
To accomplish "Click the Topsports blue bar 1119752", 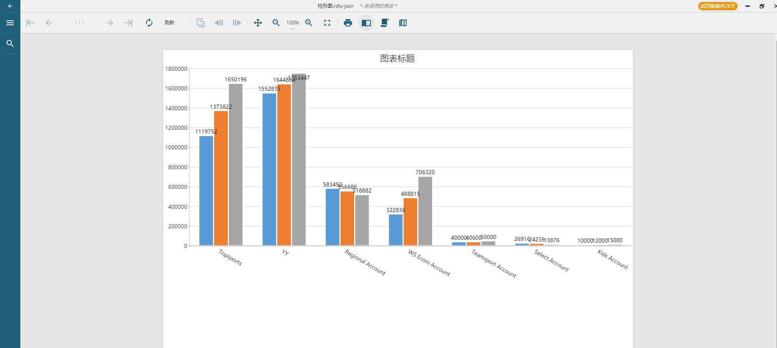I will pyautogui.click(x=206, y=190).
